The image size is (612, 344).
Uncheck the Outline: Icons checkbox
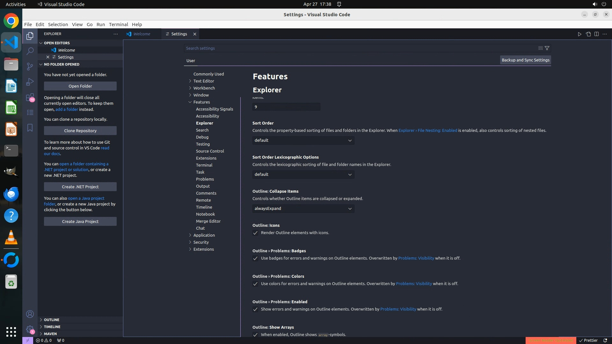pyautogui.click(x=255, y=233)
